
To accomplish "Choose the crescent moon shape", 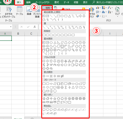I will pos(80,50).
